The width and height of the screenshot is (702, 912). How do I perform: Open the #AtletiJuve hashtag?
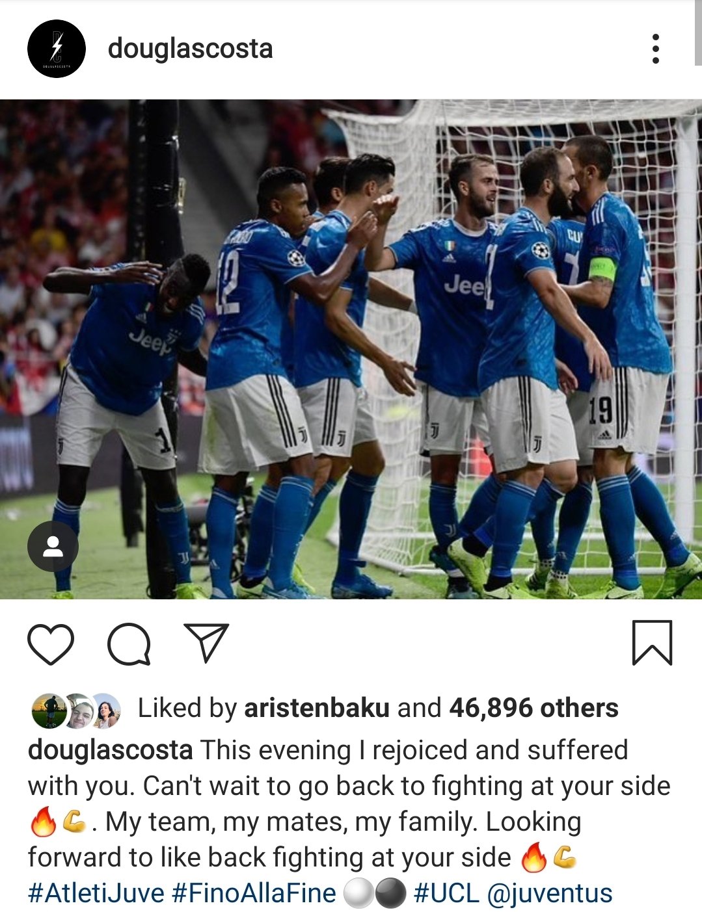[96, 893]
